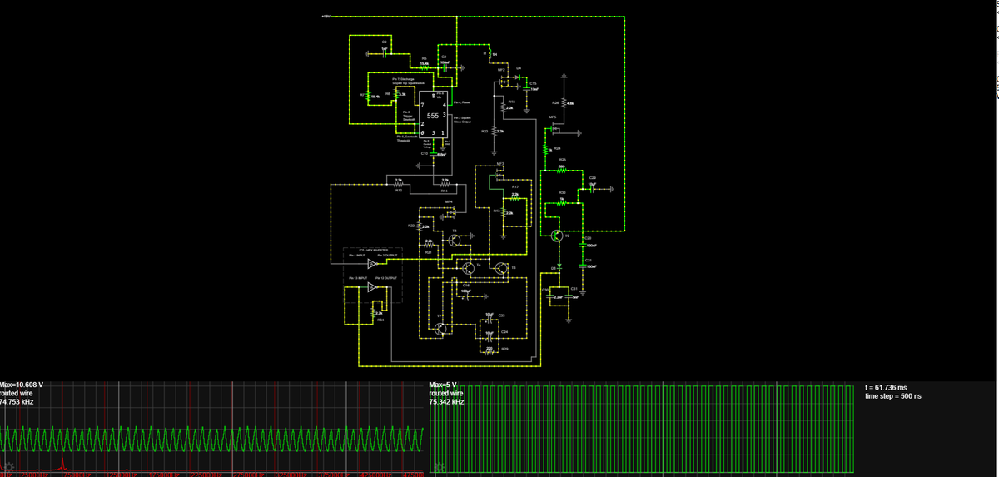The width and height of the screenshot is (999, 477).
Task: Click resistor R8 beside the 555
Action: pos(395,94)
